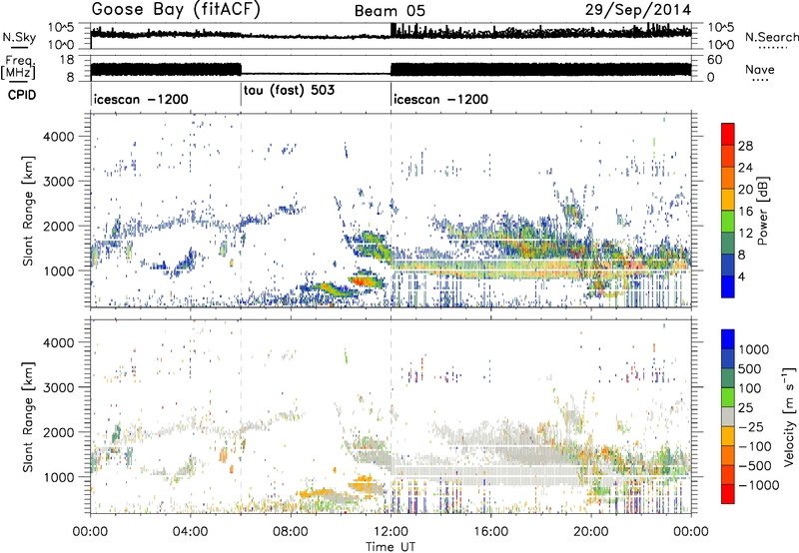Click the 'Power [dB]' colorbar title

pyautogui.click(x=763, y=211)
